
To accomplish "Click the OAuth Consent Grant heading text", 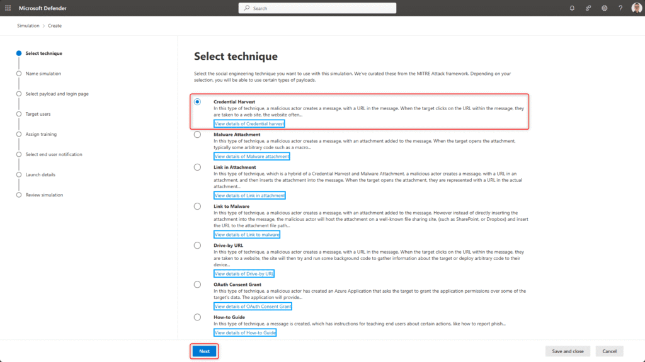I will pos(237,285).
